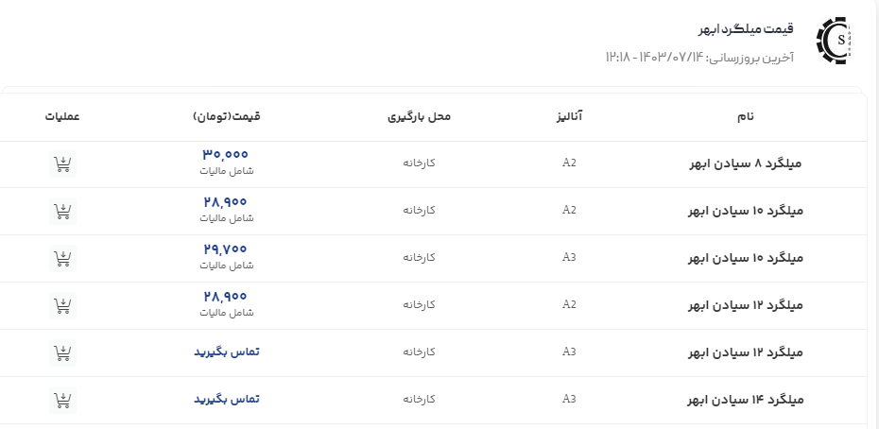Click the قیمت(تومان) column header
This screenshot has width=879, height=429.
(226, 116)
